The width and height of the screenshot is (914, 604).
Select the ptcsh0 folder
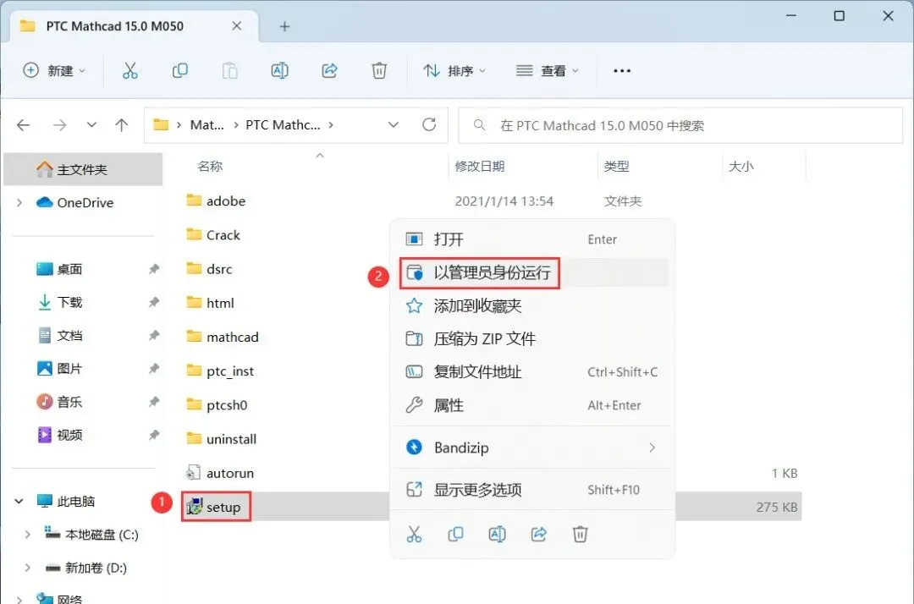tap(217, 405)
